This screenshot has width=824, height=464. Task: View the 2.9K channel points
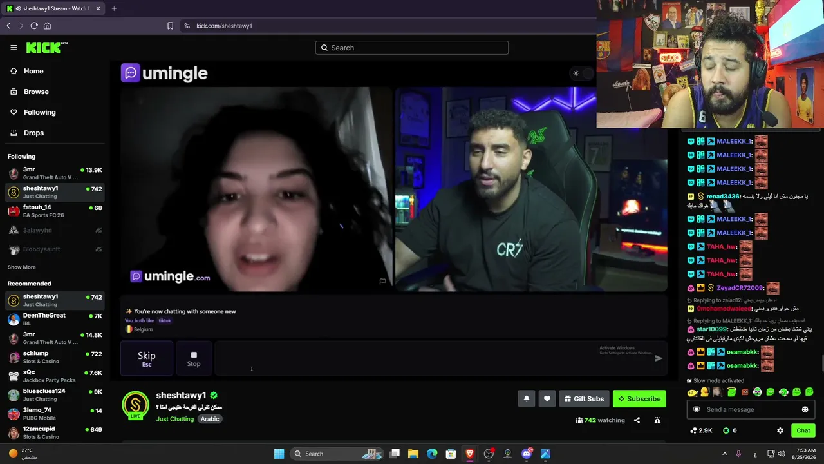(x=701, y=430)
